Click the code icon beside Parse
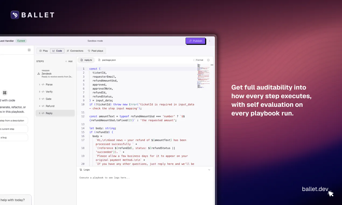Screen dimensions: 342x205 (43, 84)
